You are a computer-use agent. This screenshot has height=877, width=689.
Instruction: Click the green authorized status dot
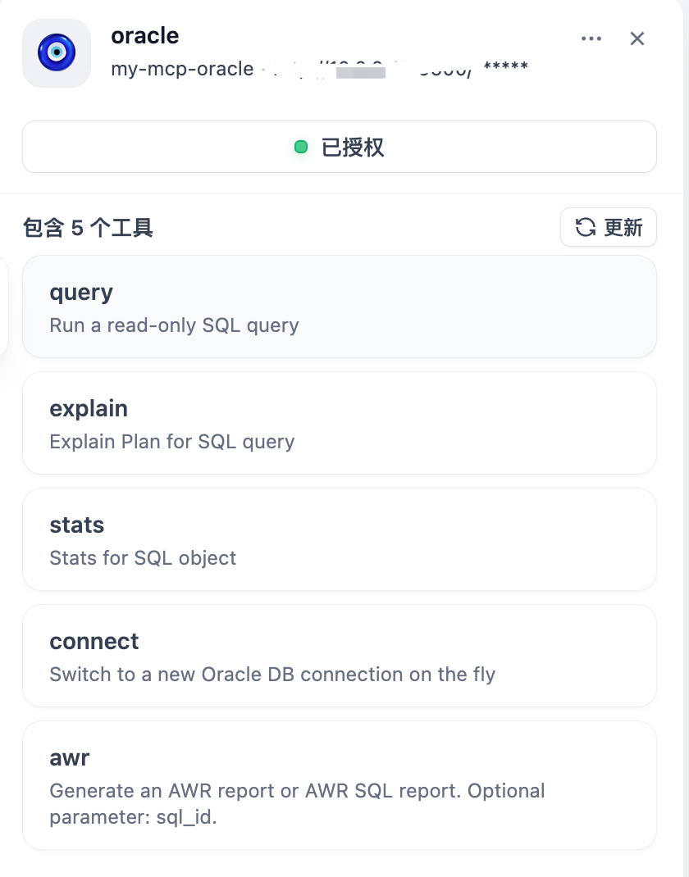tap(301, 148)
